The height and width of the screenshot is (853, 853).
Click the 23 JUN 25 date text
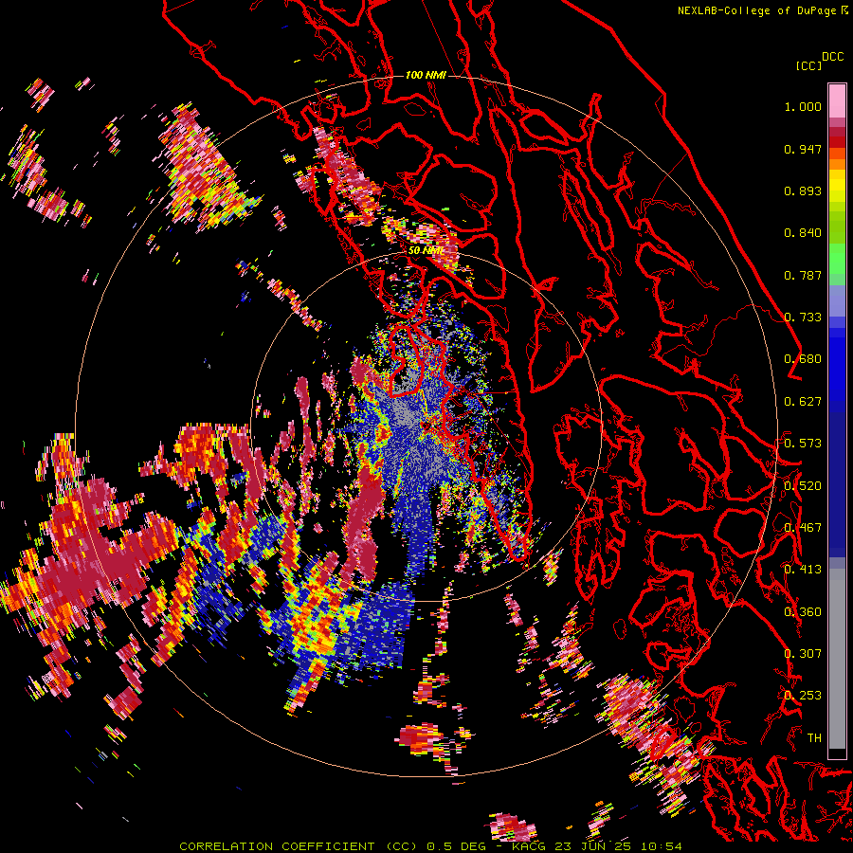(593, 846)
